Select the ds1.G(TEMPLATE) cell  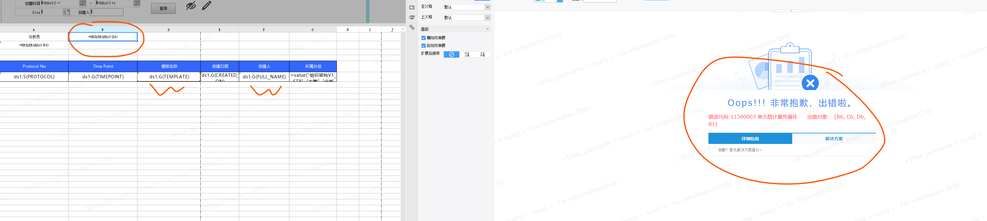[x=169, y=76]
